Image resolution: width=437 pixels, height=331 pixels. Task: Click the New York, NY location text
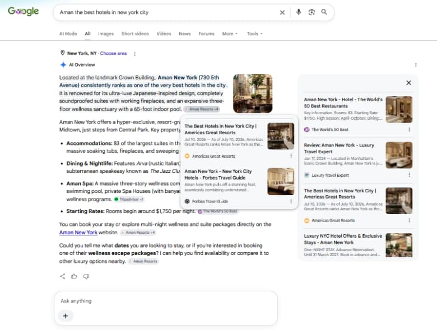(82, 53)
